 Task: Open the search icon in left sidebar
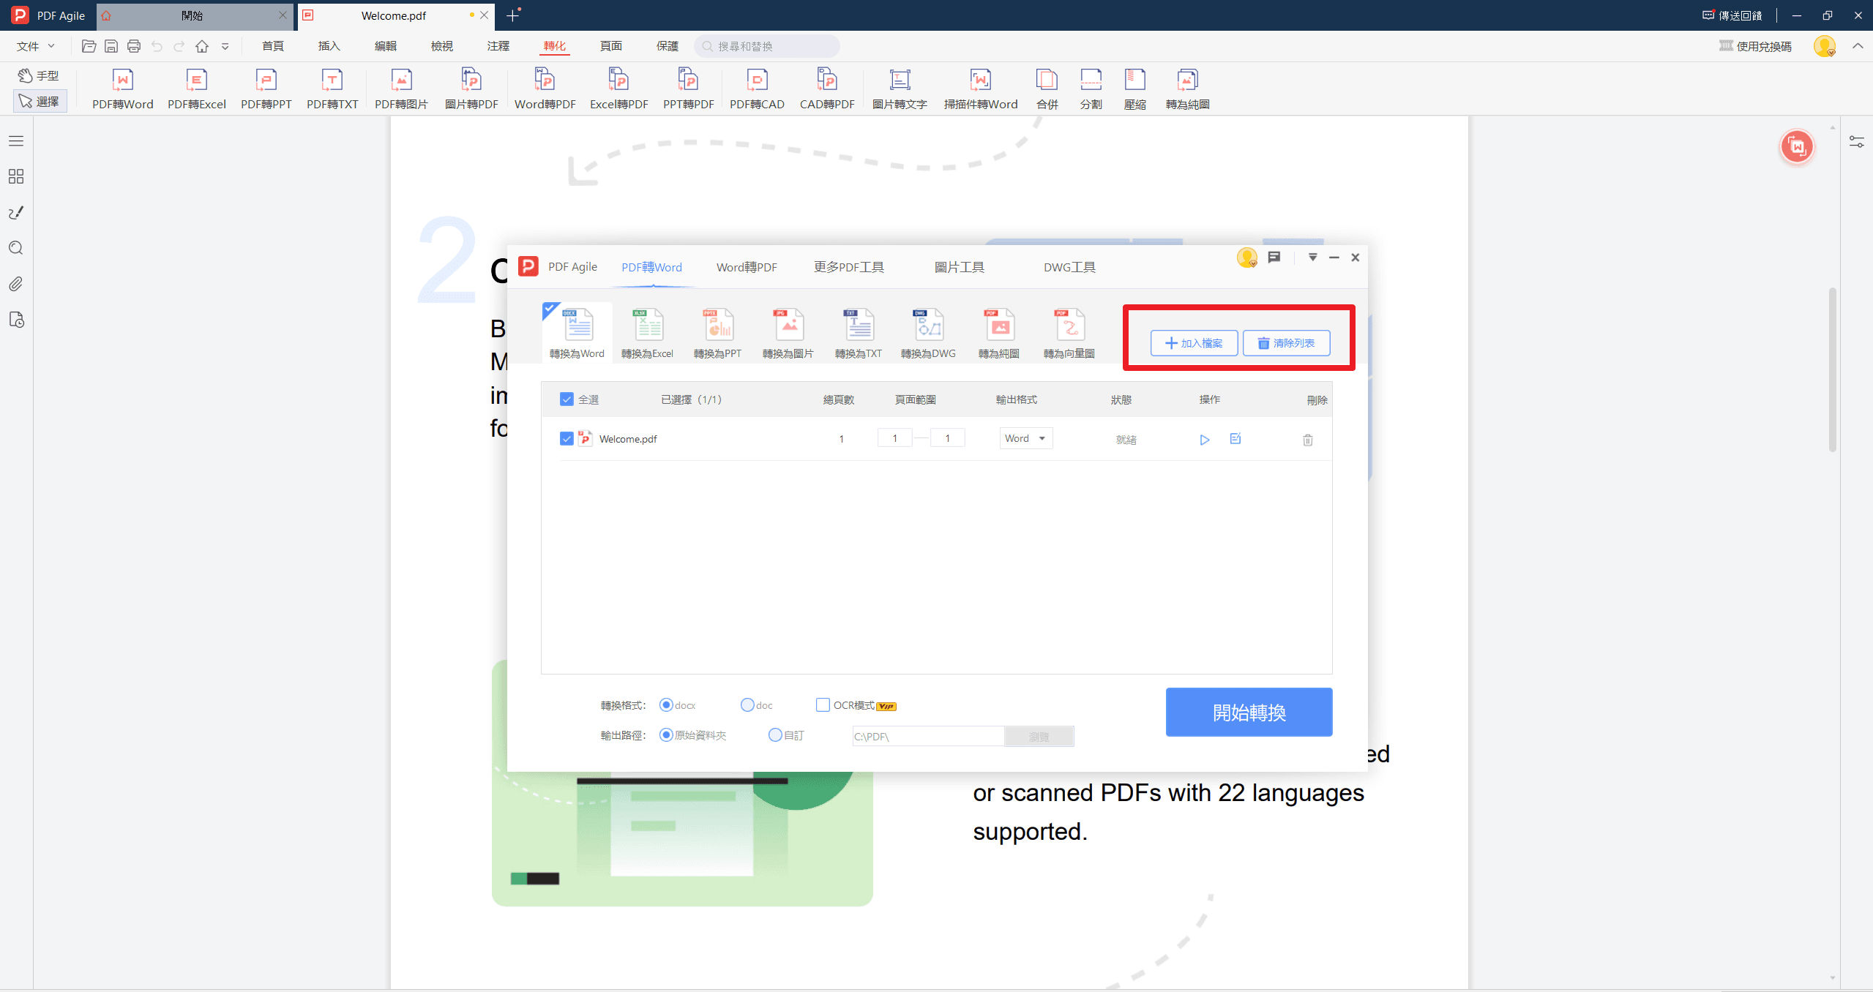click(x=16, y=248)
